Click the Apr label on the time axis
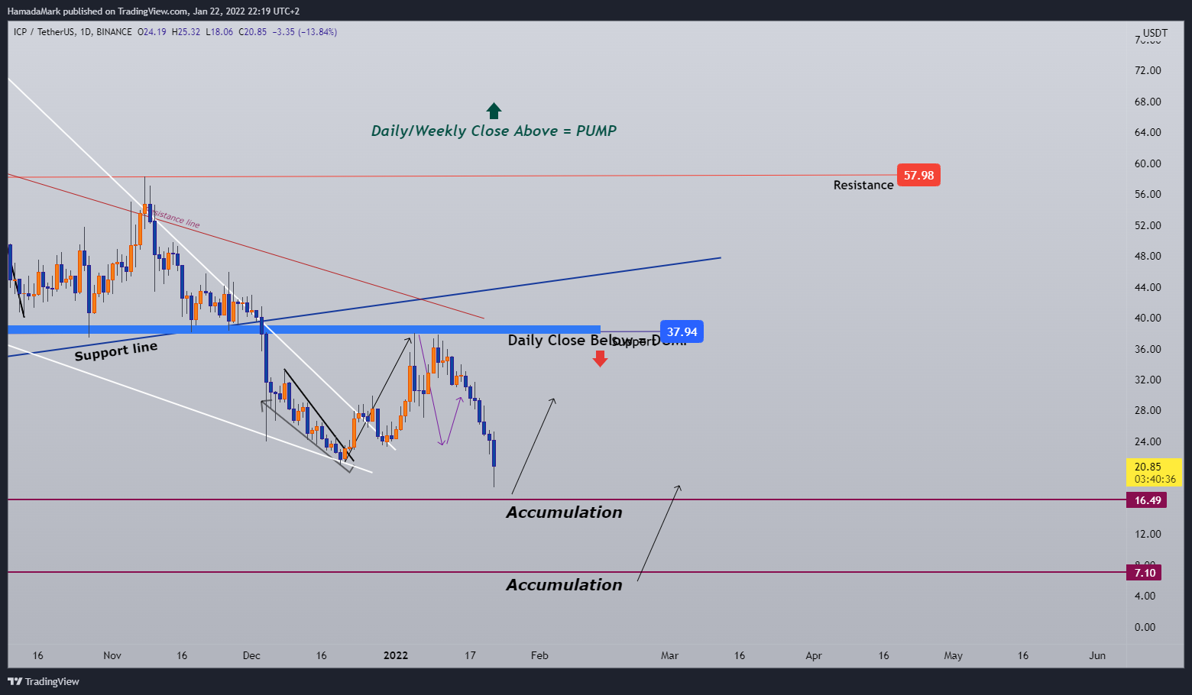This screenshot has height=695, width=1192. click(814, 655)
